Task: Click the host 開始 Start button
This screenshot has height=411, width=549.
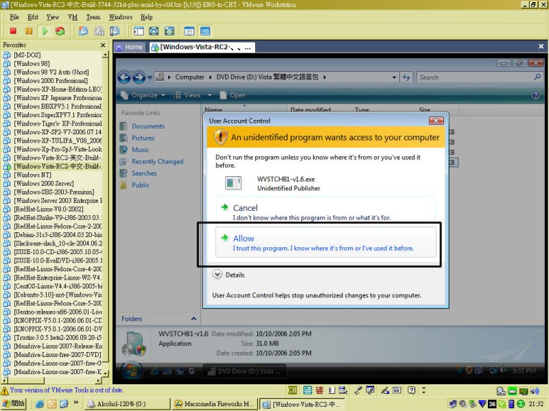Action: pyautogui.click(x=13, y=403)
